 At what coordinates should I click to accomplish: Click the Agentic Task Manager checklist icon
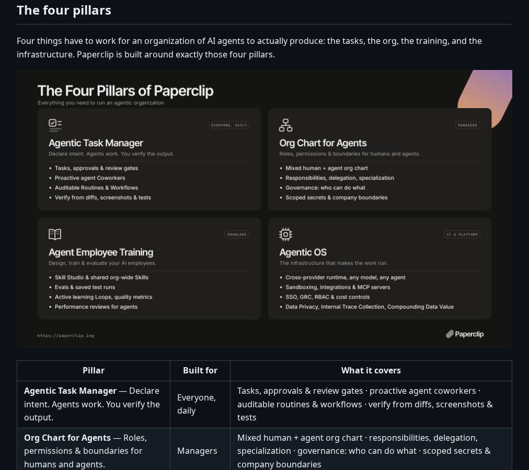[x=55, y=125]
